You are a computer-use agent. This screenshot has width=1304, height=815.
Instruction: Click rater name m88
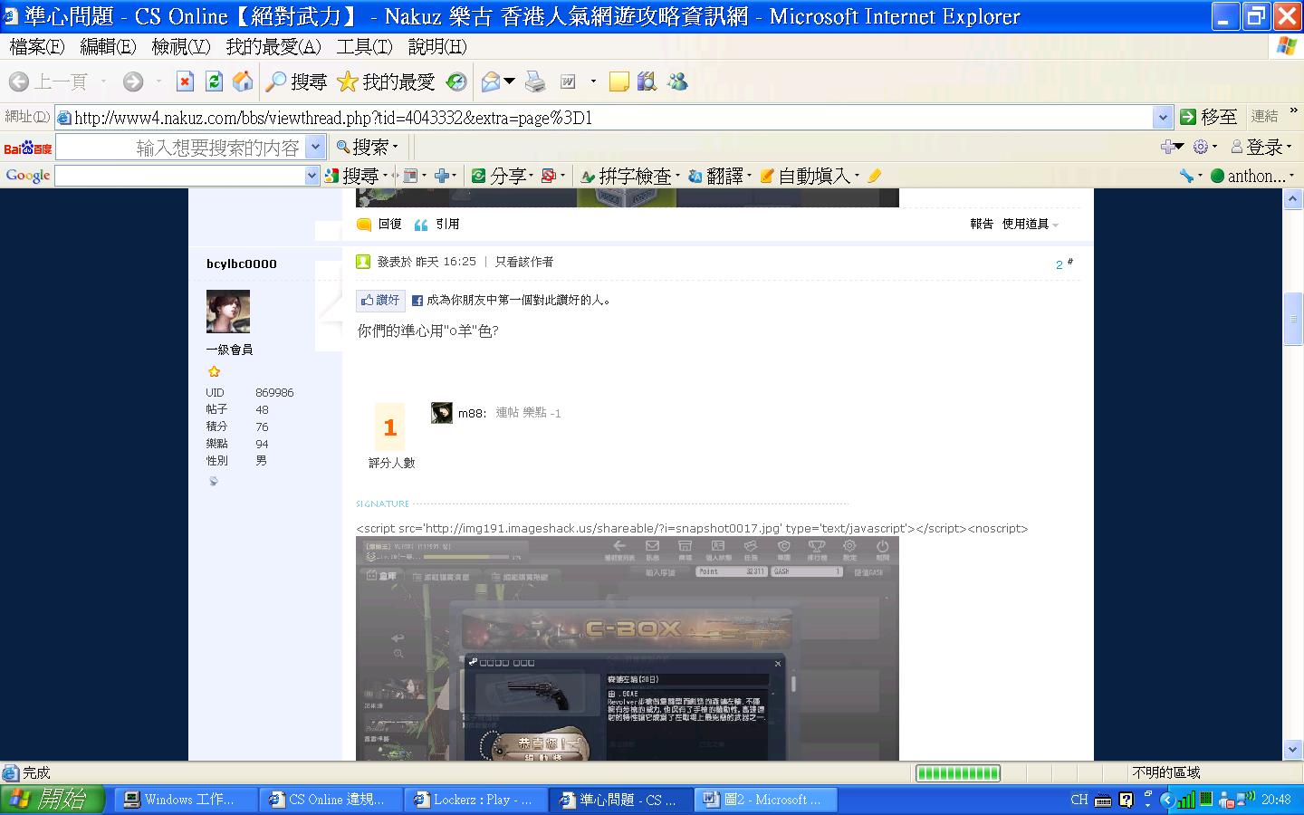tap(472, 413)
